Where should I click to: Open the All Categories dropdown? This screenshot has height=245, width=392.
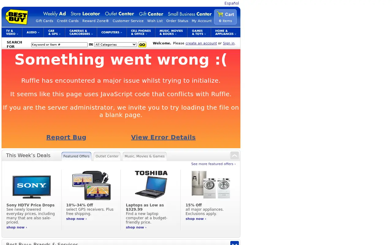[x=115, y=45]
